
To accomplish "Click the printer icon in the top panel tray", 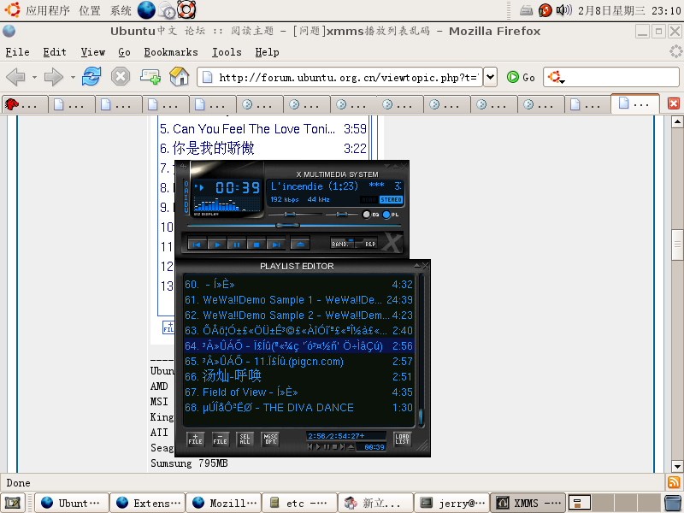I will click(527, 10).
